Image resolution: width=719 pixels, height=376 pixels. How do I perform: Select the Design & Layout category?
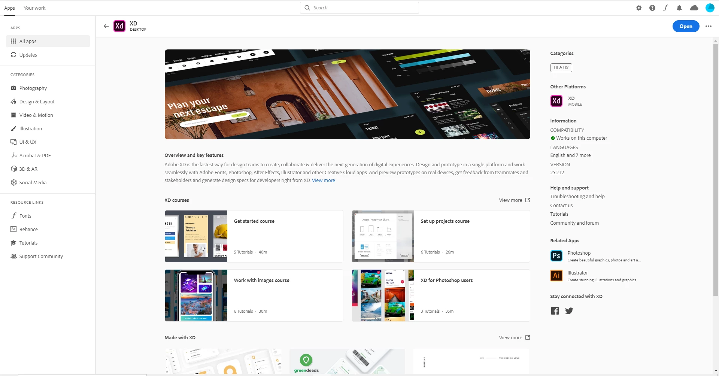48,101
